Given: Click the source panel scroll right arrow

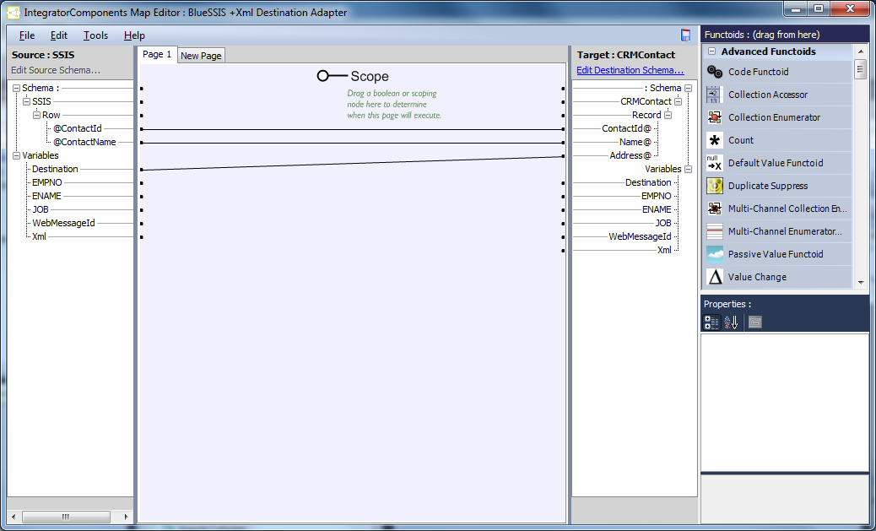Looking at the screenshot, I should point(127,517).
